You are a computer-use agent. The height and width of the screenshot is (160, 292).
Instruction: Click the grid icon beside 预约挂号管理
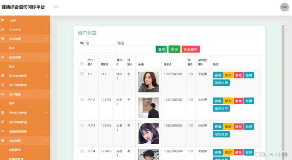click(3, 113)
